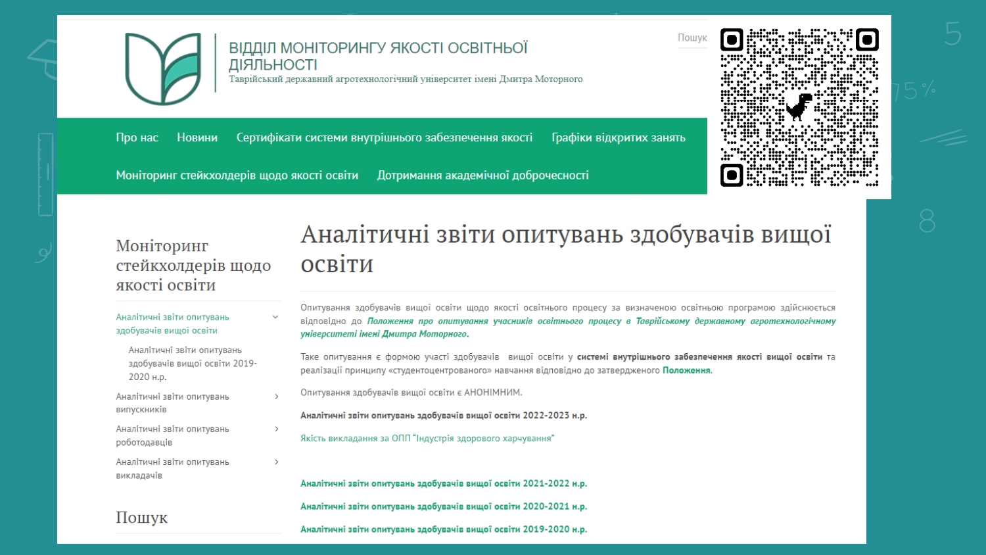Collapse 'Аналітичні звіти опитувань здобувачів вищої освіти' chevron

(275, 317)
